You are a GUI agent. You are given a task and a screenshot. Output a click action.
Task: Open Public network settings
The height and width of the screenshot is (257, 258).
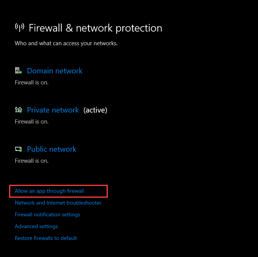click(x=52, y=149)
